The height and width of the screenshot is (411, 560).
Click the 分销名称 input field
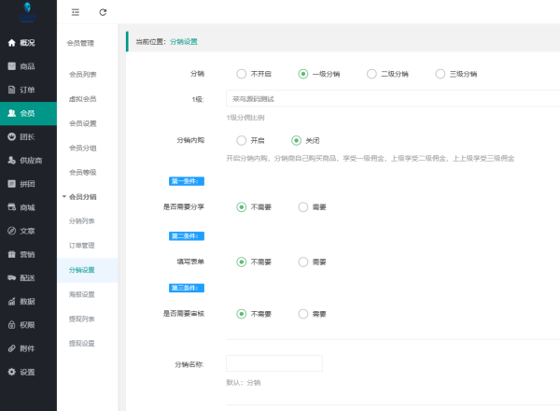274,363
